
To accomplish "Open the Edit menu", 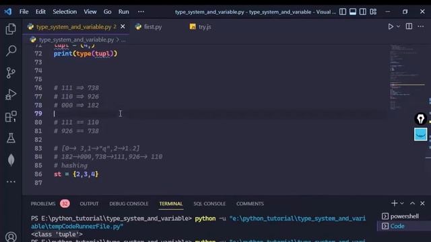I will tap(40, 12).
